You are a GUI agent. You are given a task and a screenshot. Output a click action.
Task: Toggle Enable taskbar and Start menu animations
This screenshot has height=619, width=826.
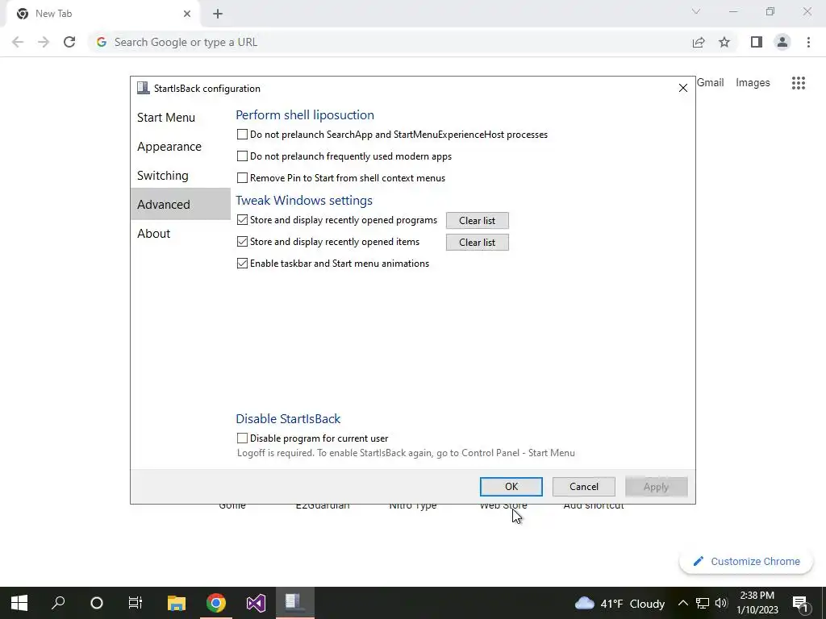point(242,264)
